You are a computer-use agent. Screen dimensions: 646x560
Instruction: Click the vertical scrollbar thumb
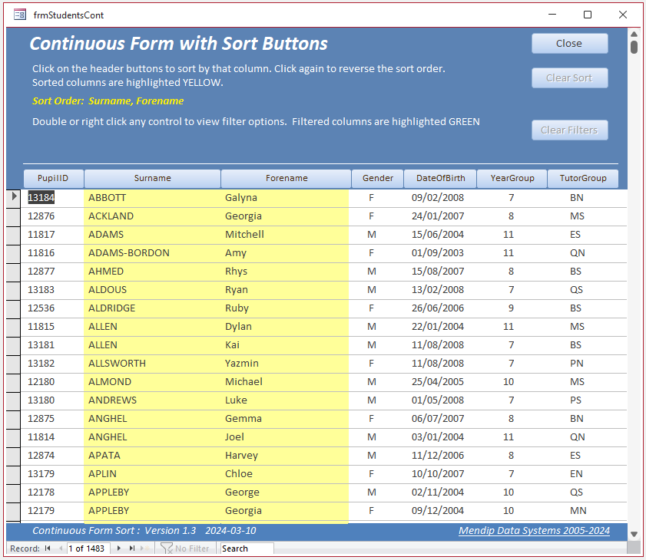tap(634, 47)
